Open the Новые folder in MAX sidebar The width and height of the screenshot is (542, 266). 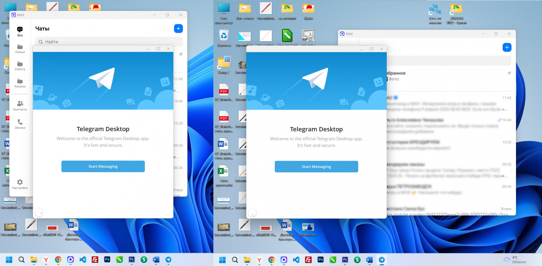(20, 49)
